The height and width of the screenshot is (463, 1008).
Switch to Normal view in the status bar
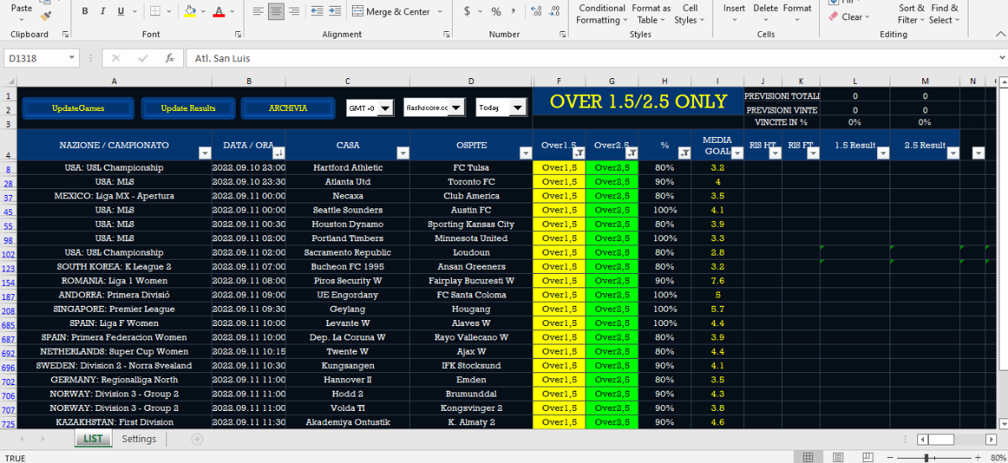click(808, 457)
